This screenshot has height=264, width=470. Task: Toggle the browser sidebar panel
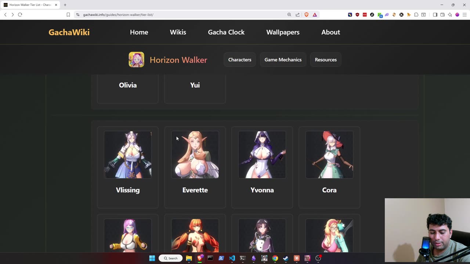(x=435, y=15)
